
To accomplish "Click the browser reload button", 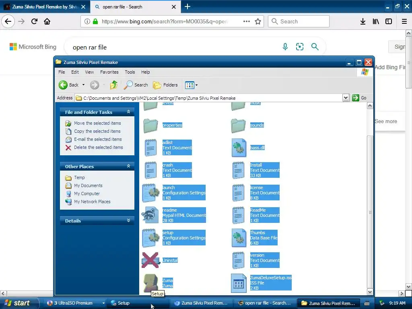I will [34, 21].
